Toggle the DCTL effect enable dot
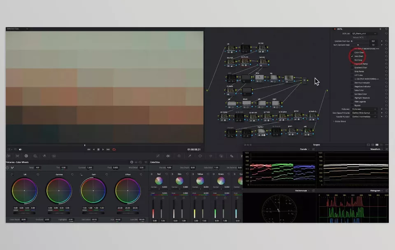The width and height of the screenshot is (395, 250). pyautogui.click(x=335, y=29)
